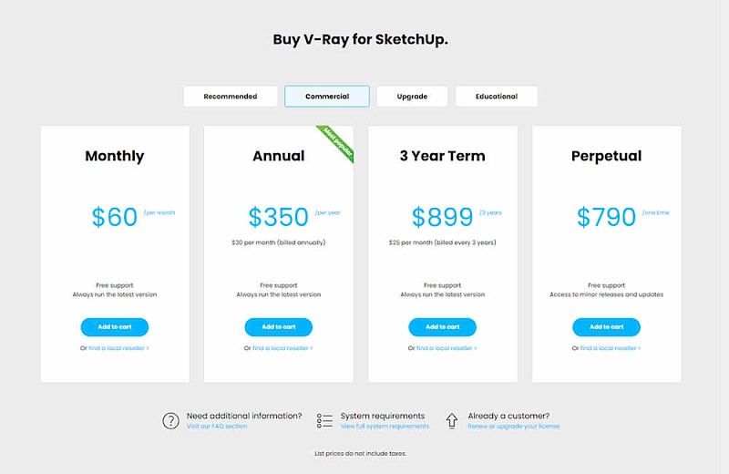Click the upgrade arrow icon
This screenshot has height=474, width=729.
(x=451, y=420)
